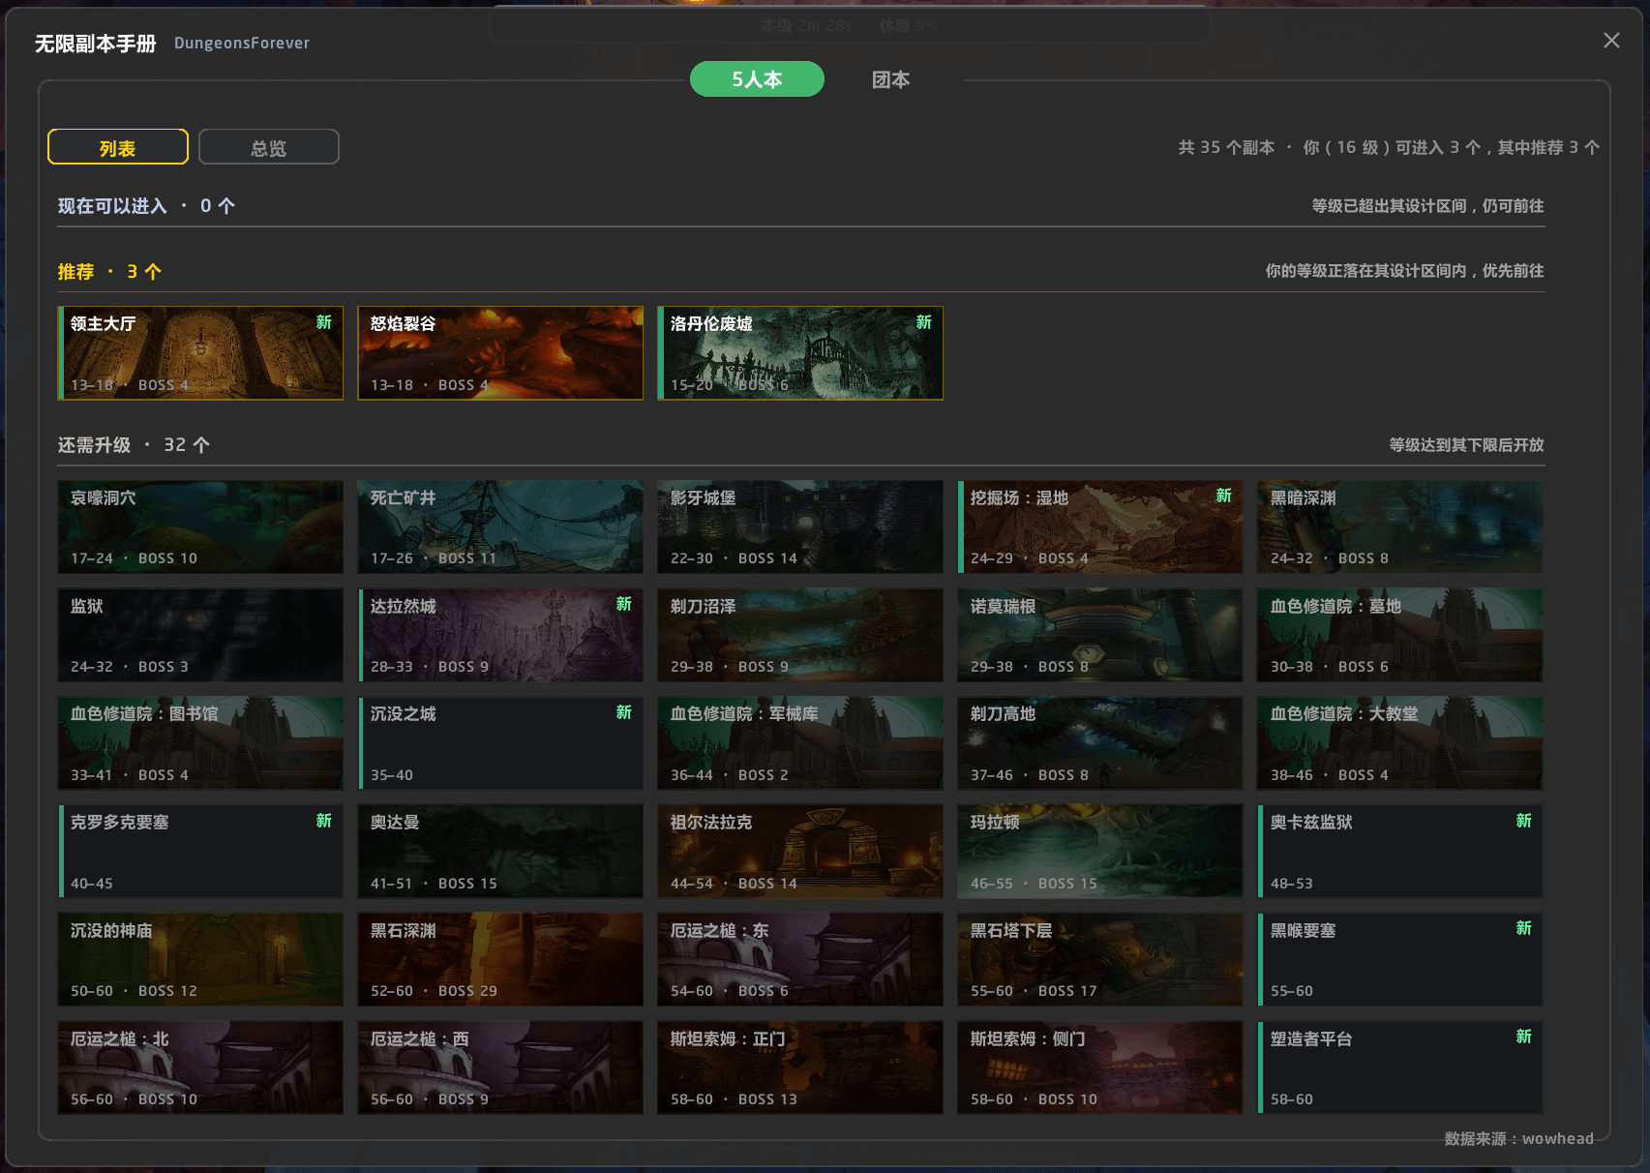Screen dimensions: 1650x1173
Task: Click the 还需升级 · 32 个 section header
Action: coord(134,445)
